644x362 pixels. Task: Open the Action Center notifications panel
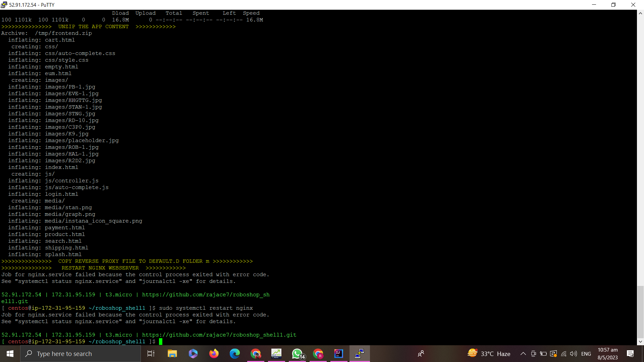[630, 354]
